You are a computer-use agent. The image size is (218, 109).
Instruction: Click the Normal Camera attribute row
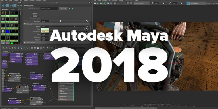pos(66,100)
